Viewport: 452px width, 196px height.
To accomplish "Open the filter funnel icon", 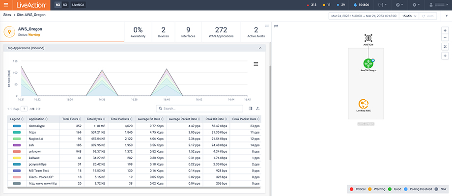I will (447, 16).
